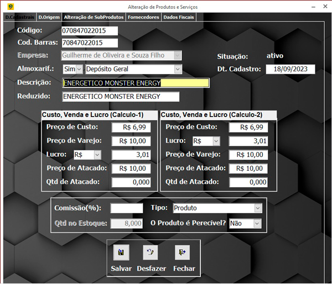Click Preço de Atacado field in Calculo-2

pos(248,169)
